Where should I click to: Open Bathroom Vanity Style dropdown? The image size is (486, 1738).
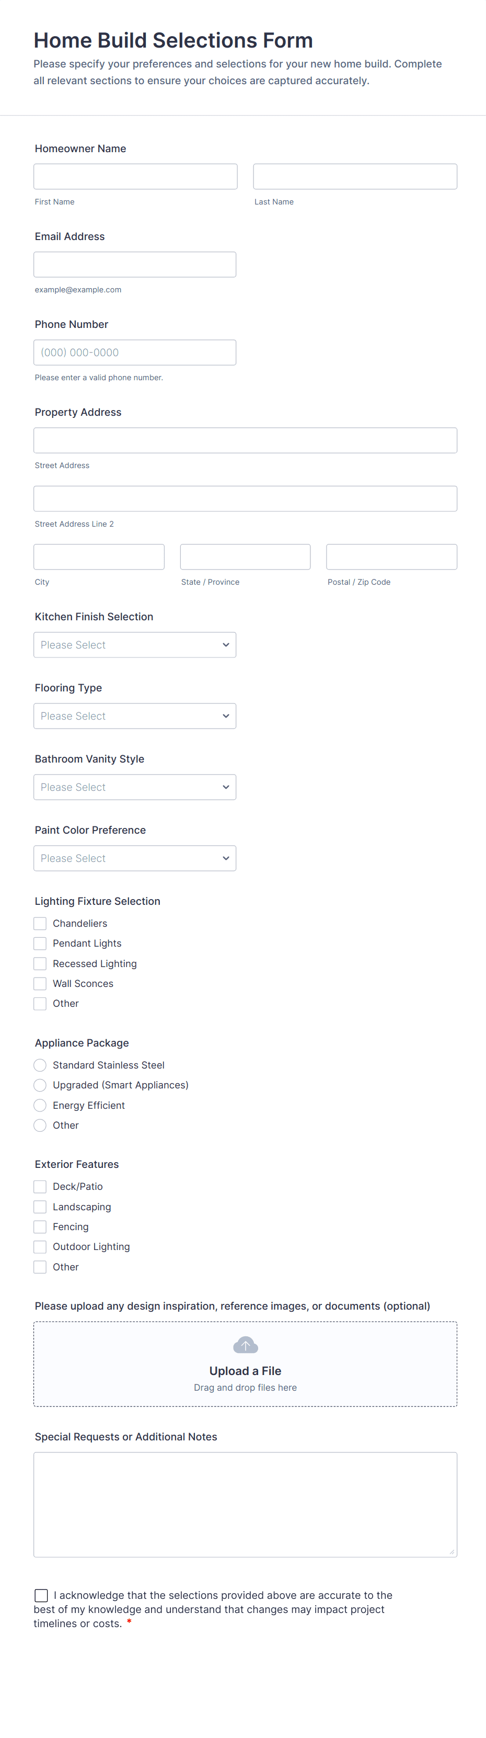(135, 787)
